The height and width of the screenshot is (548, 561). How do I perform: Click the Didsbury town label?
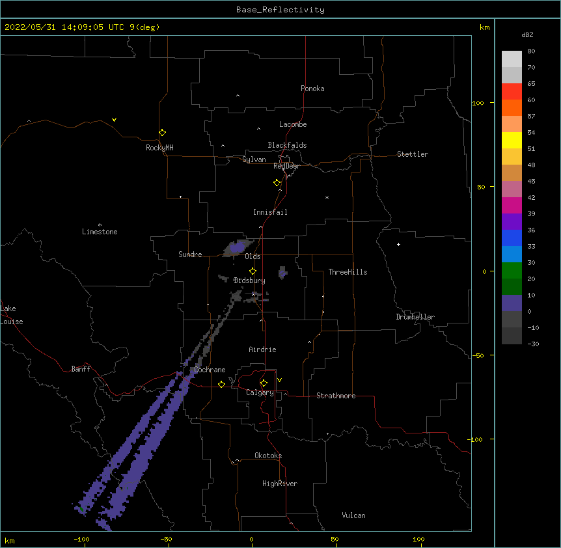click(x=250, y=281)
